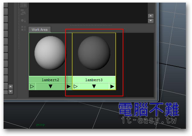Select the lambert2 material sphere swatch
This screenshot has height=136, width=192.
click(x=50, y=53)
